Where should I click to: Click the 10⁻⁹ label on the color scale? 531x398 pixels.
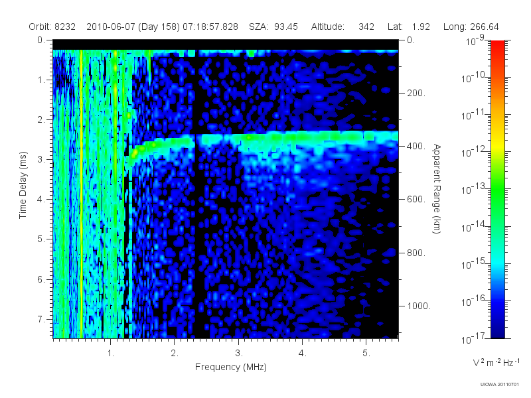pyautogui.click(x=475, y=40)
